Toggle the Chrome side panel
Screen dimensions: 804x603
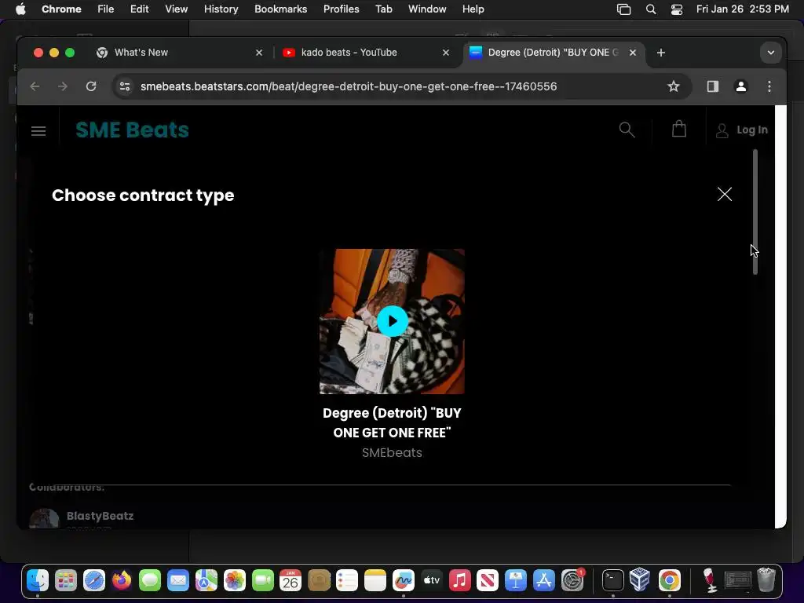(x=713, y=86)
